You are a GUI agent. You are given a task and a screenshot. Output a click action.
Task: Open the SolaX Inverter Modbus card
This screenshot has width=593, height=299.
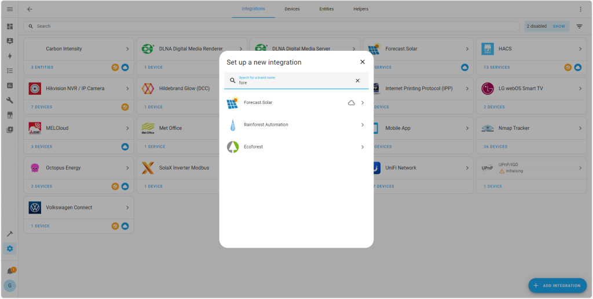point(184,168)
